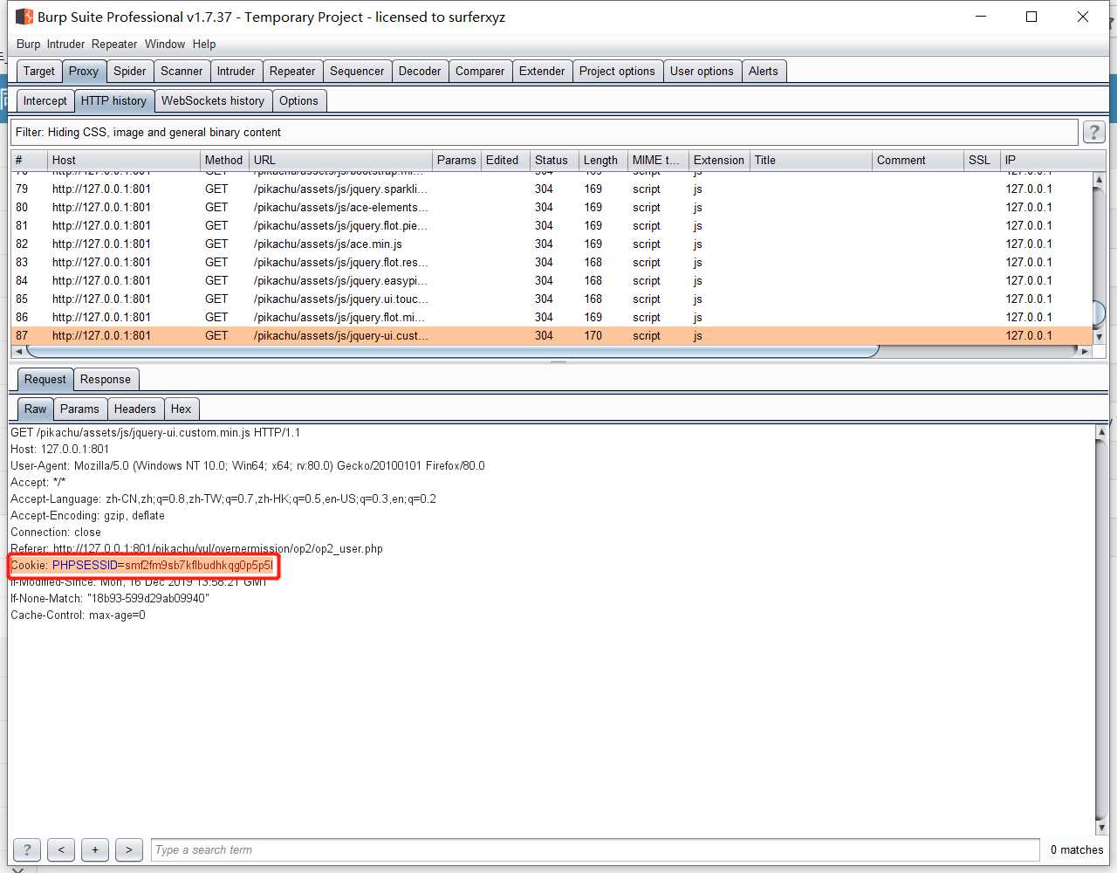Switch to the Extender tab
The width and height of the screenshot is (1117, 873).
(542, 71)
